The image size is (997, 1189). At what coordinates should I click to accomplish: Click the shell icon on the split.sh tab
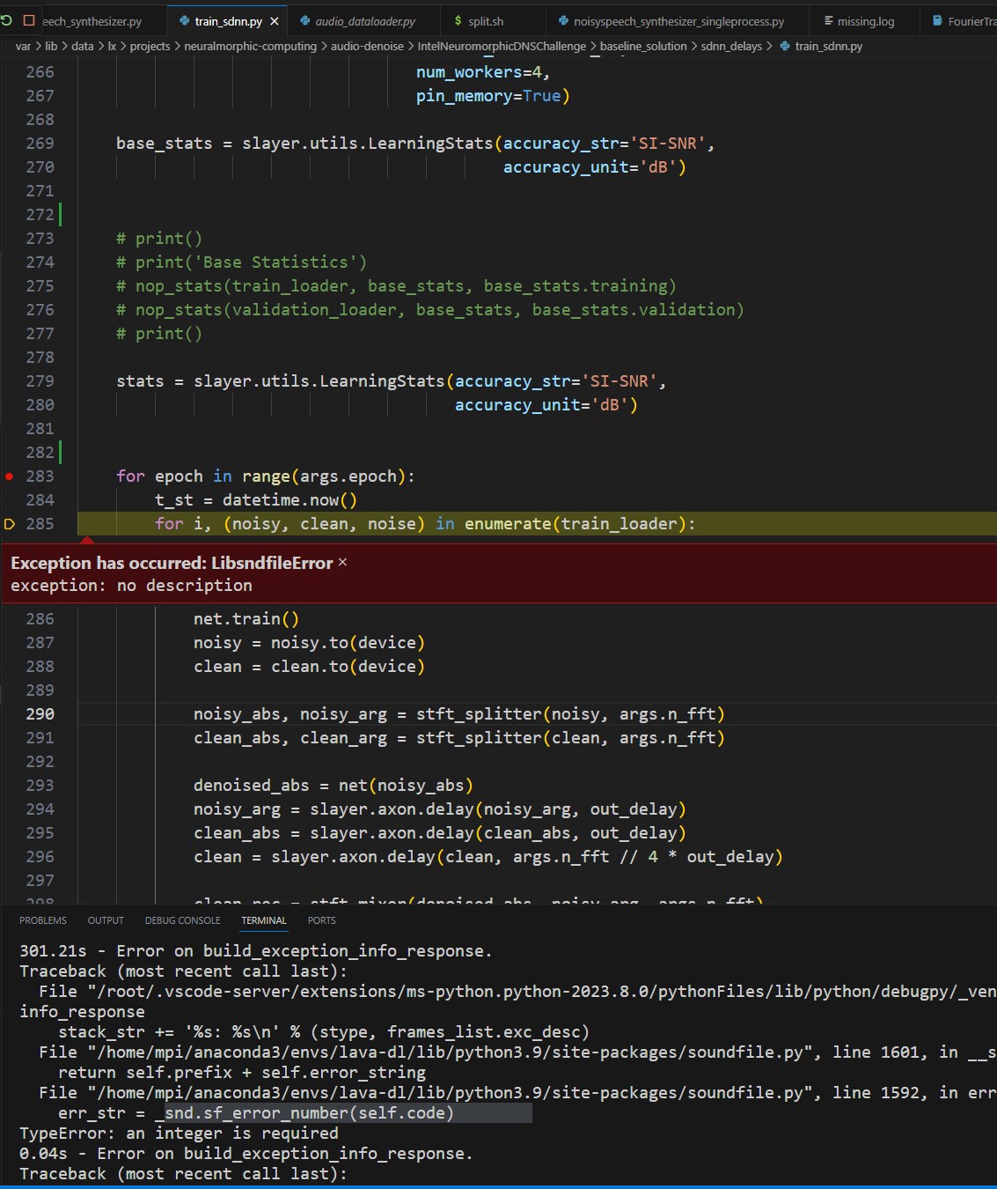458,19
